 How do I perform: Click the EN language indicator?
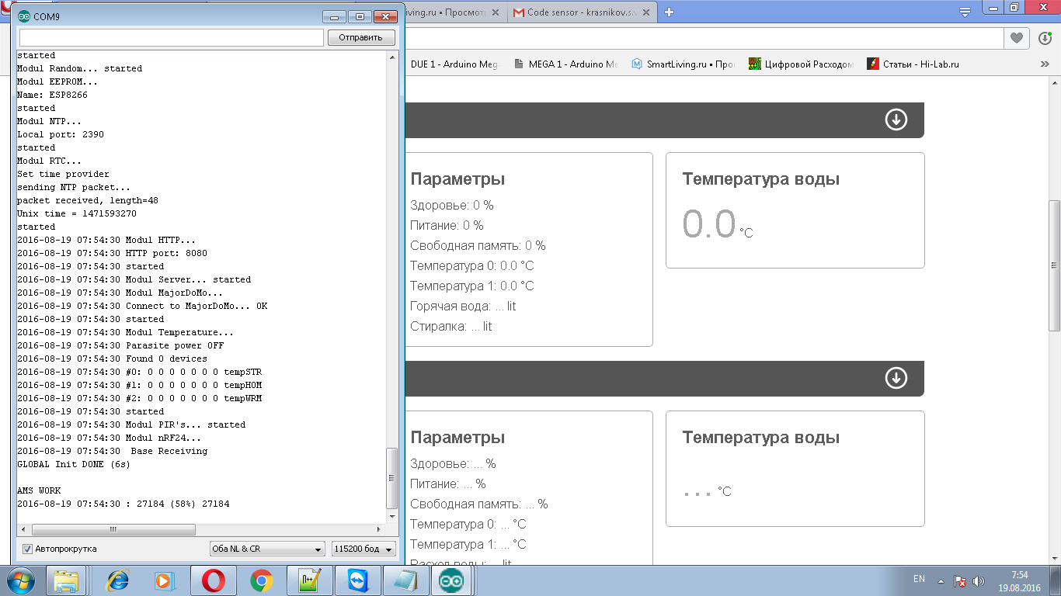[x=919, y=579]
